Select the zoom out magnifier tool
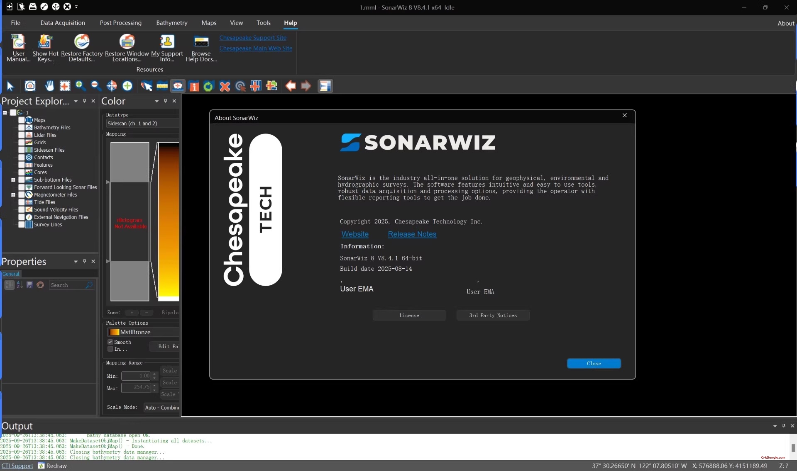Viewport: 797px width, 471px height. tap(96, 86)
